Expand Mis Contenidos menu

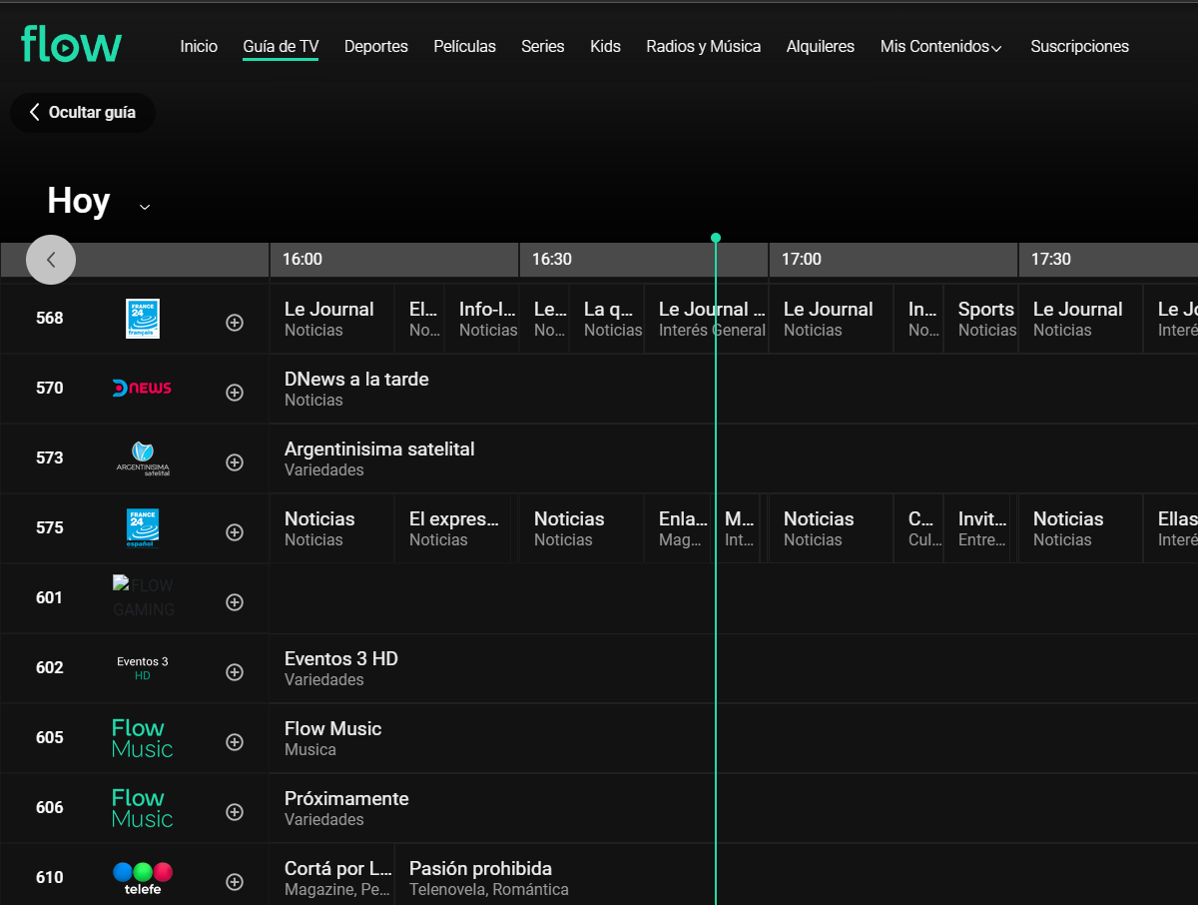pyautogui.click(x=941, y=46)
